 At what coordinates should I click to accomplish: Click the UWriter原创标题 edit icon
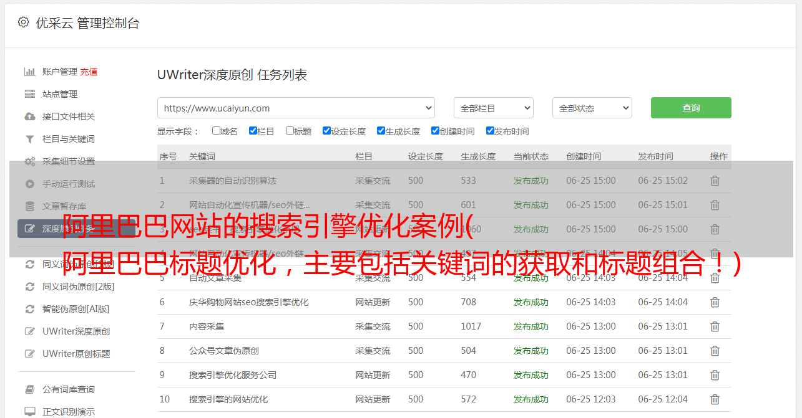(x=29, y=354)
